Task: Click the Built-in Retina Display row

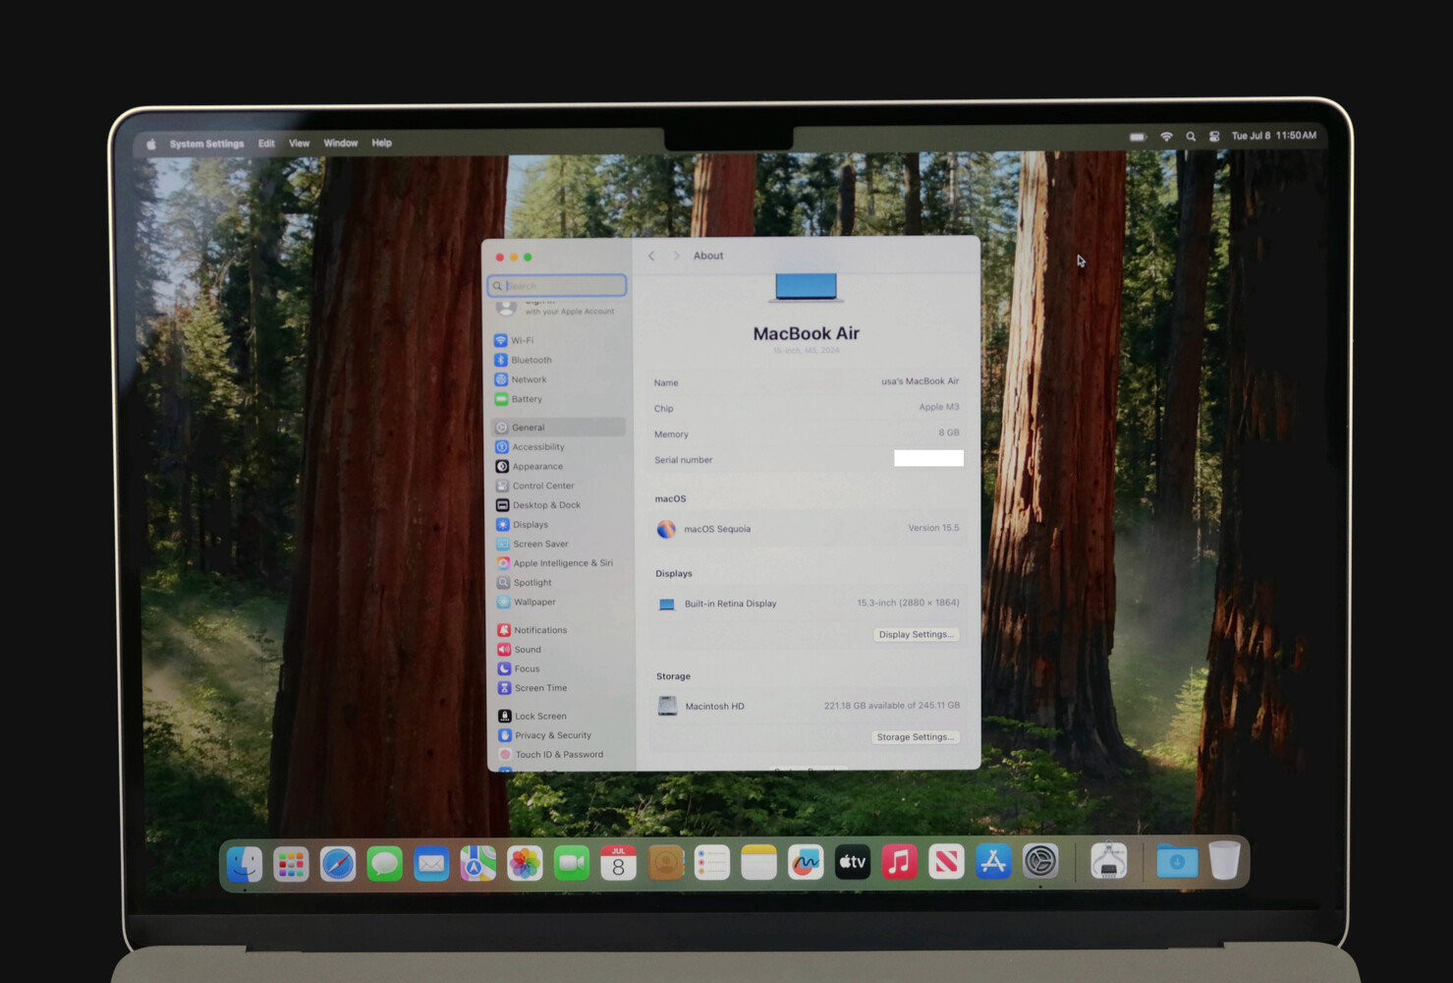Action: tap(808, 604)
